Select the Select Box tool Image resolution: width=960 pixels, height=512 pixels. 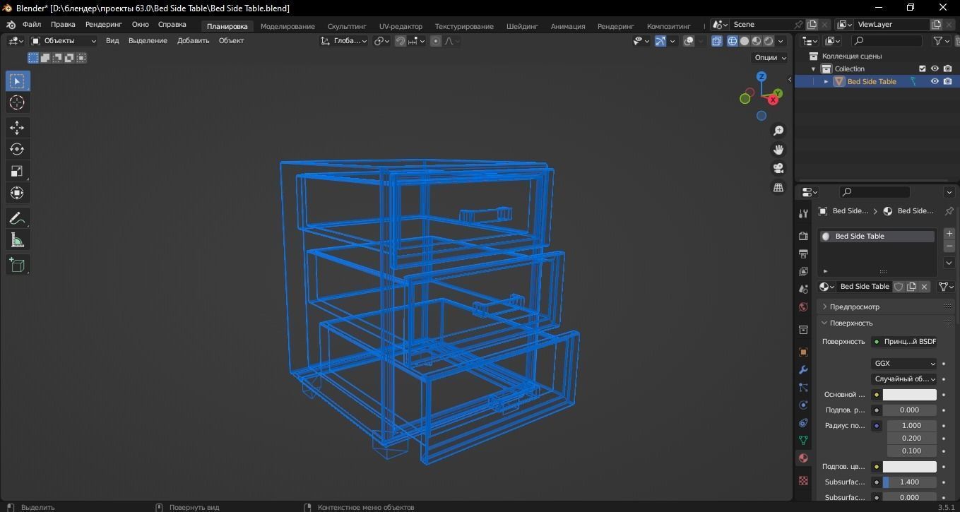(x=17, y=81)
